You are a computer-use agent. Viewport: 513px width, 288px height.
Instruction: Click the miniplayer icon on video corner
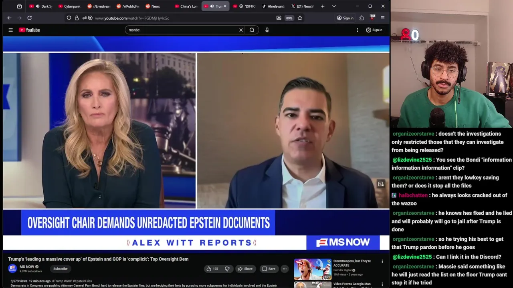pos(381,184)
